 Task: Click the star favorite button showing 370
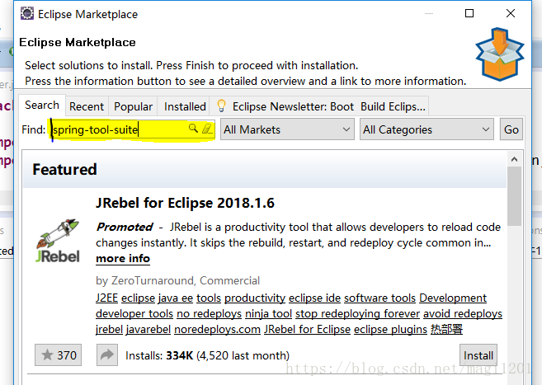tap(58, 355)
